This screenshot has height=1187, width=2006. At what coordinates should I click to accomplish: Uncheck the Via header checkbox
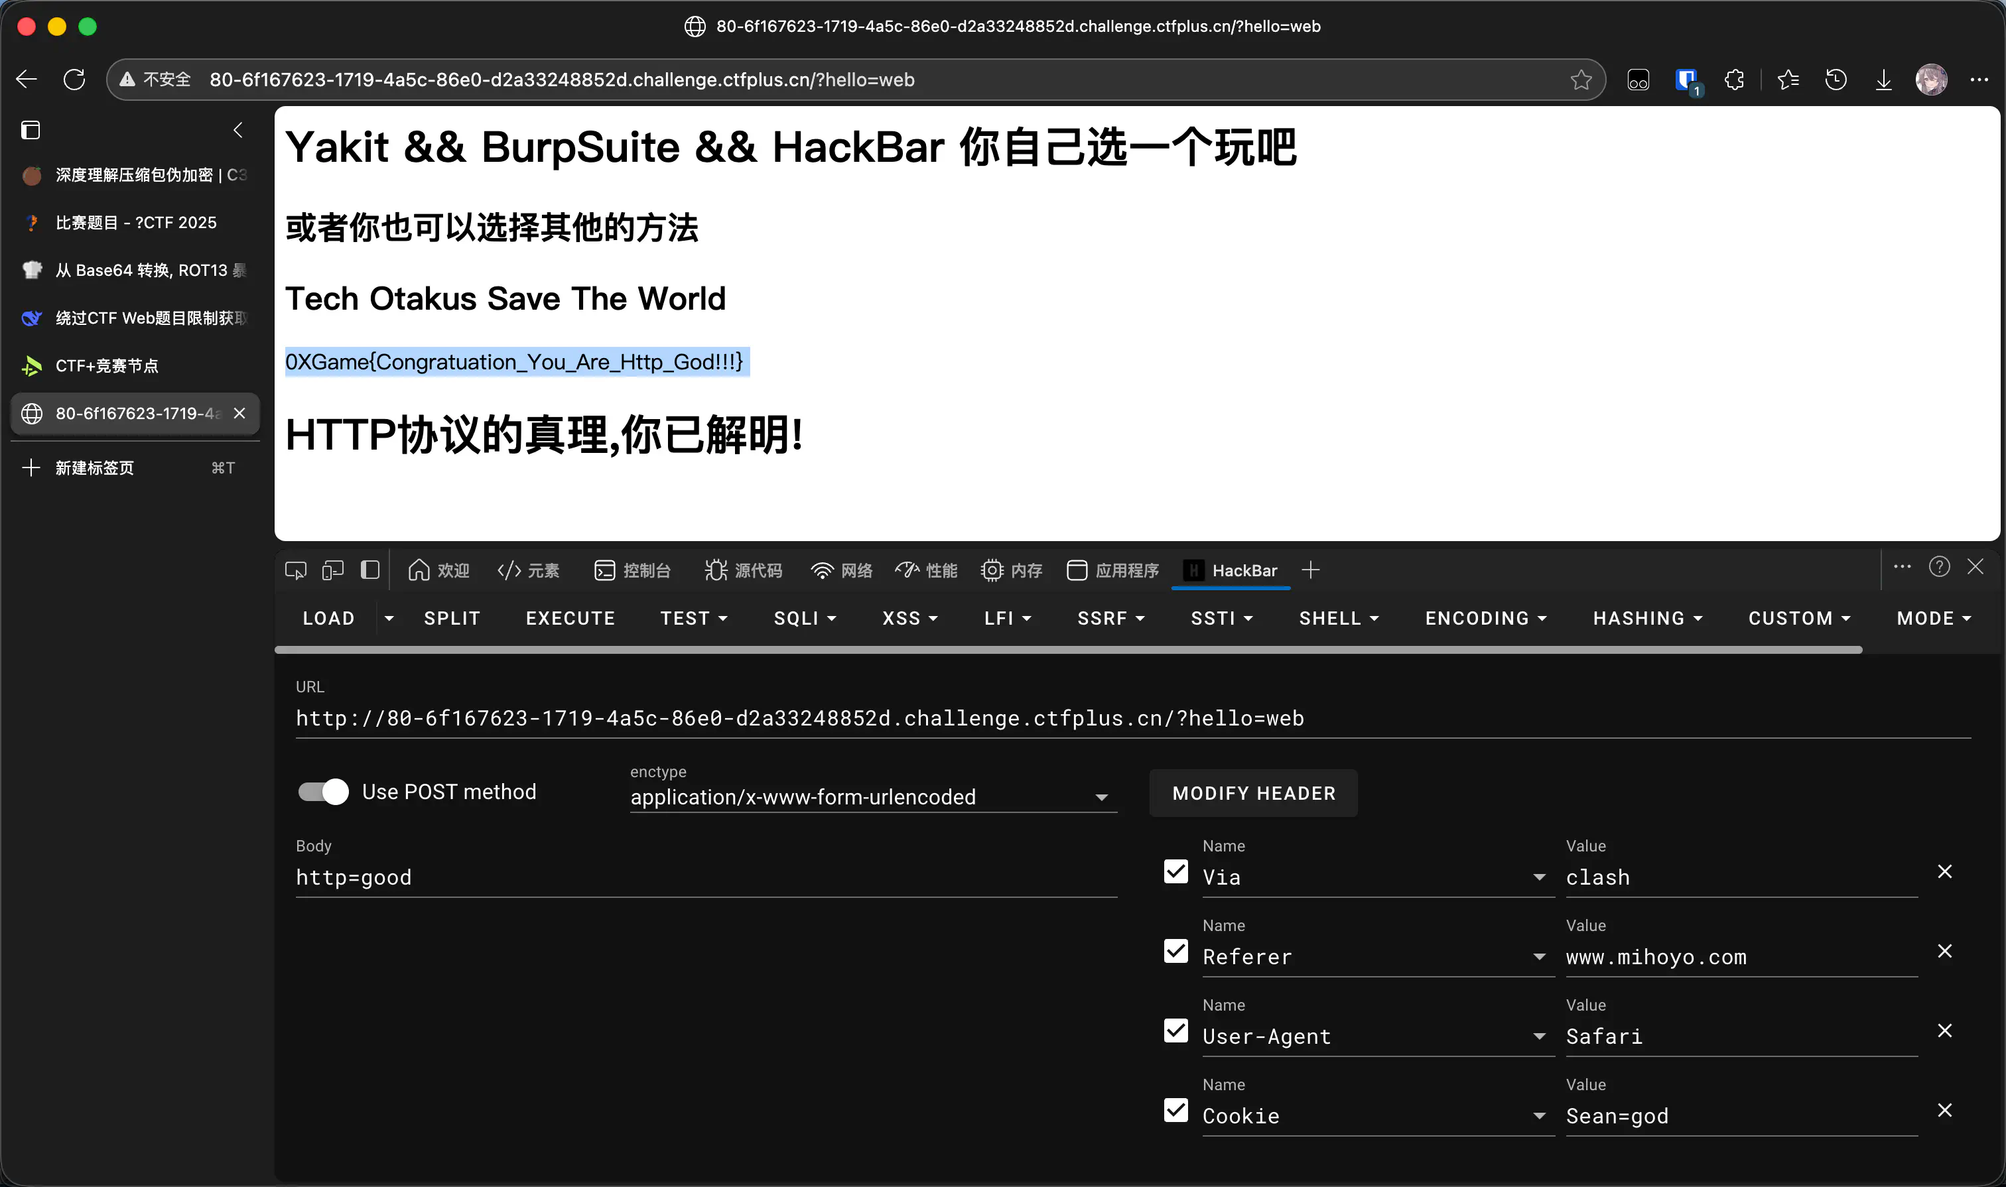coord(1175,871)
